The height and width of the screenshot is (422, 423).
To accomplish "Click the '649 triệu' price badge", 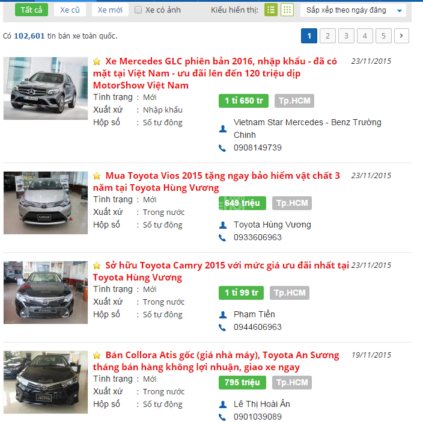I will (x=242, y=203).
